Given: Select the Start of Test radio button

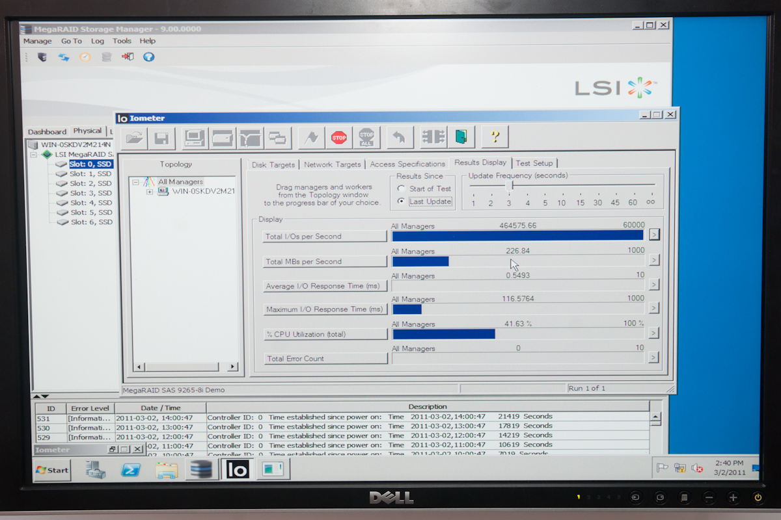Looking at the screenshot, I should click(x=402, y=188).
